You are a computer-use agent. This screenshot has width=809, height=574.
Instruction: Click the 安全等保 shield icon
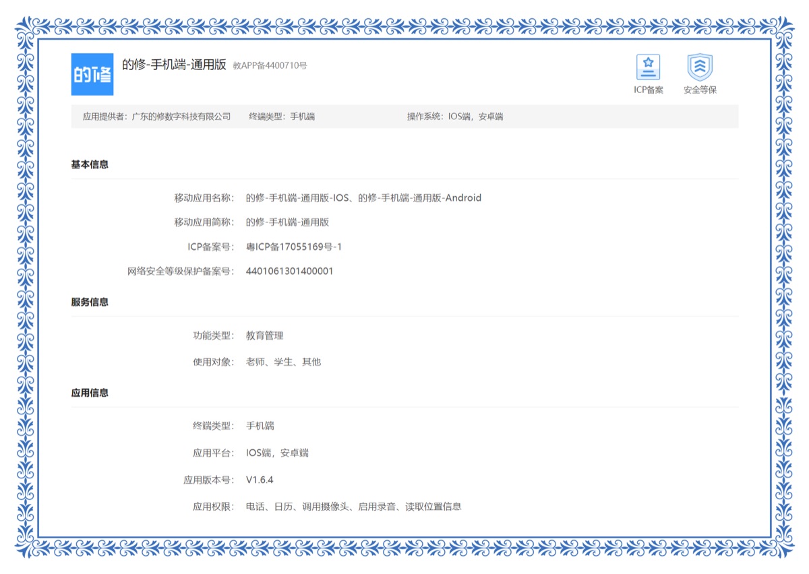(x=700, y=67)
